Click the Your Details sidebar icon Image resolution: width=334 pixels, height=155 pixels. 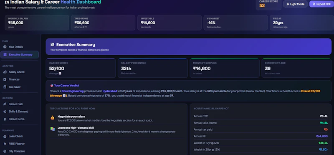tap(5, 47)
